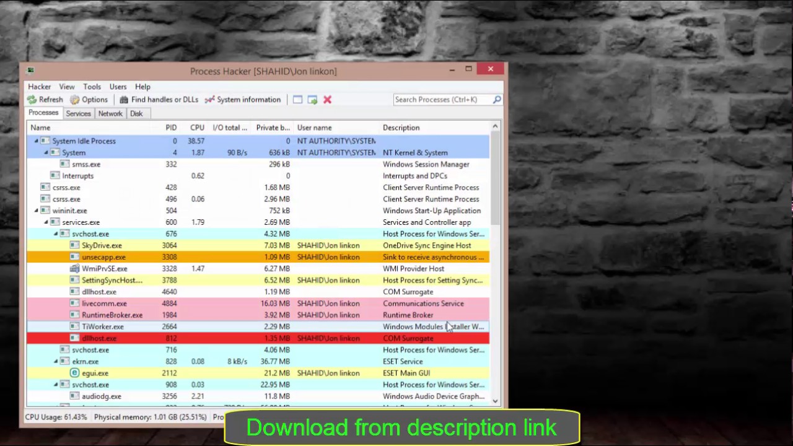Collapse the System process node

[x=46, y=152]
